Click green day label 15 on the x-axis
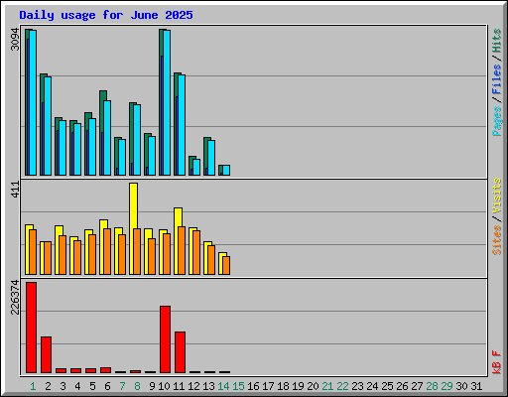The image size is (508, 397). (x=238, y=386)
